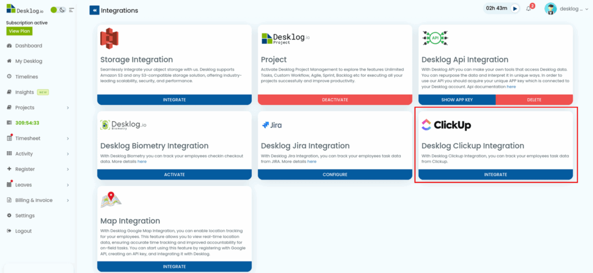This screenshot has width=593, height=273.
Task: Click the 309:54:33 timer text
Action: coord(27,123)
